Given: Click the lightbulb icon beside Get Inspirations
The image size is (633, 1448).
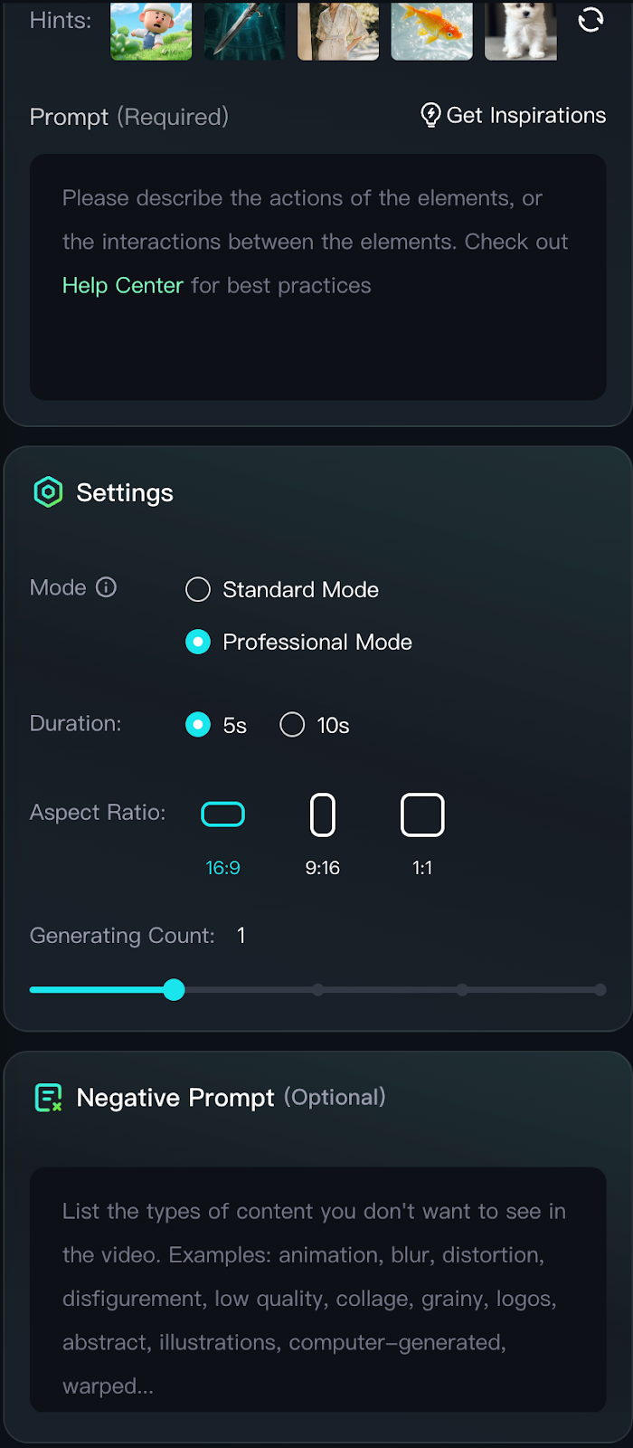Looking at the screenshot, I should 431,115.
